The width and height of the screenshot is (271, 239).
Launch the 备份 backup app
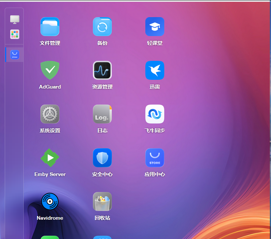[102, 27]
